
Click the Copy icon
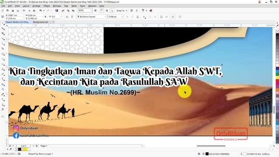click(29, 10)
